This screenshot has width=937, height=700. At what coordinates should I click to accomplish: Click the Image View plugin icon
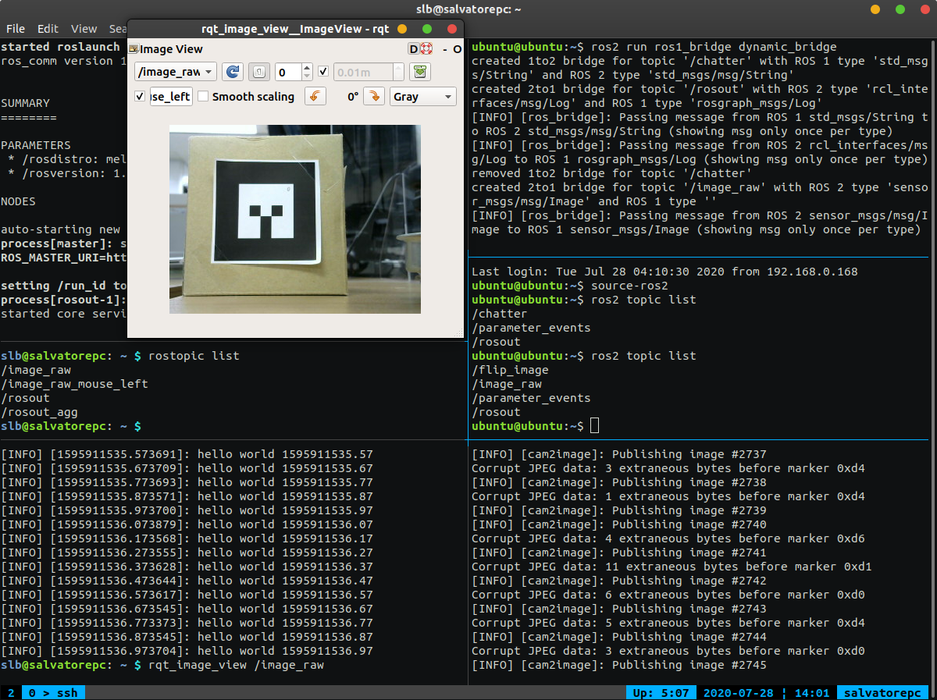134,49
